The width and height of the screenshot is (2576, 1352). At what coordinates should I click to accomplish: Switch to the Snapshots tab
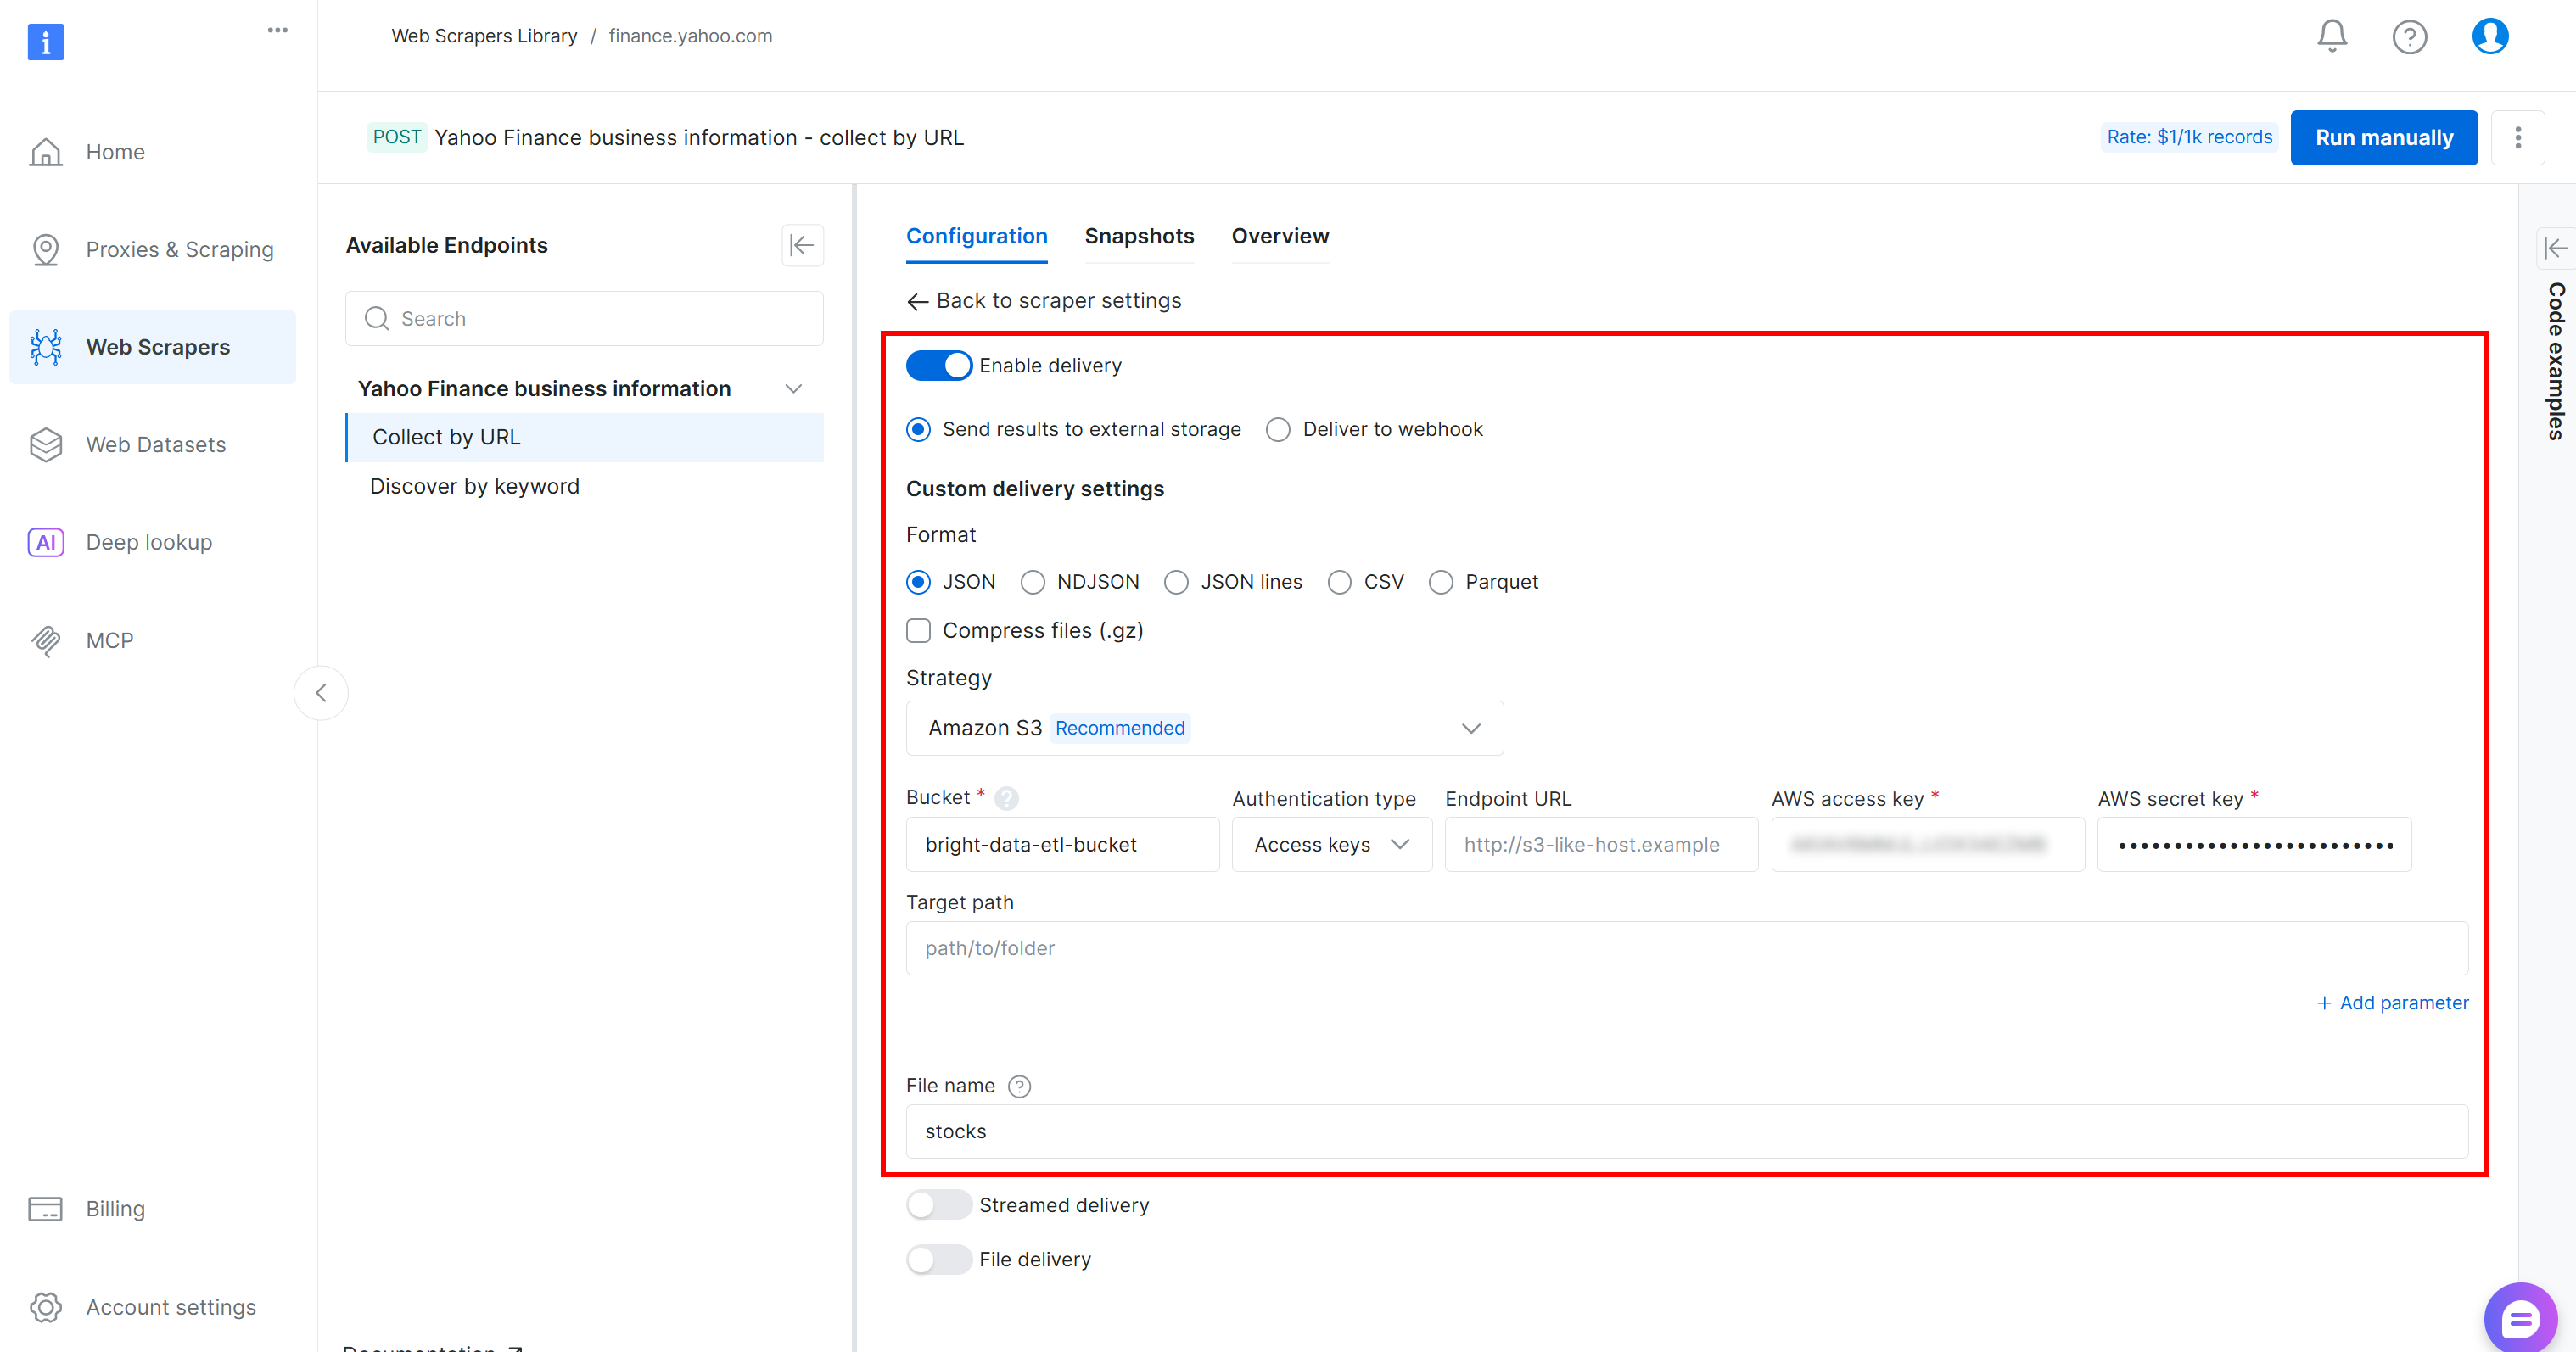(1139, 236)
